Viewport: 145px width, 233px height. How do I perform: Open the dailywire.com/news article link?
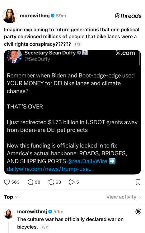[x=50, y=169]
